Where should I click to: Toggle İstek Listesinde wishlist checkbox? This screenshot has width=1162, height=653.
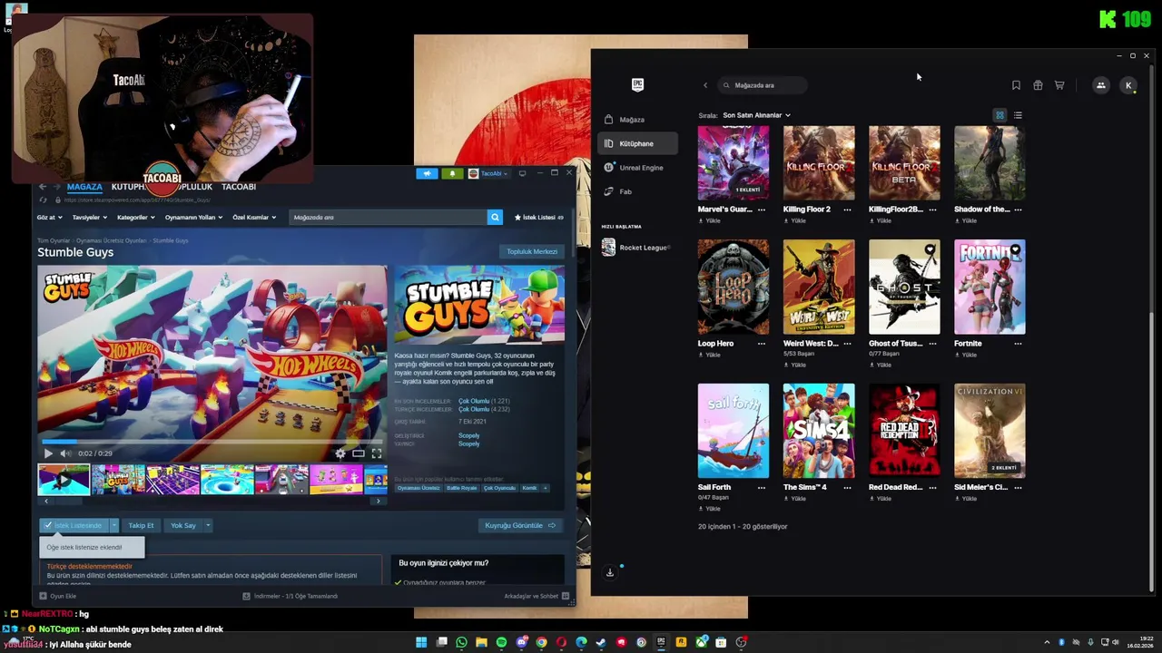pos(74,525)
